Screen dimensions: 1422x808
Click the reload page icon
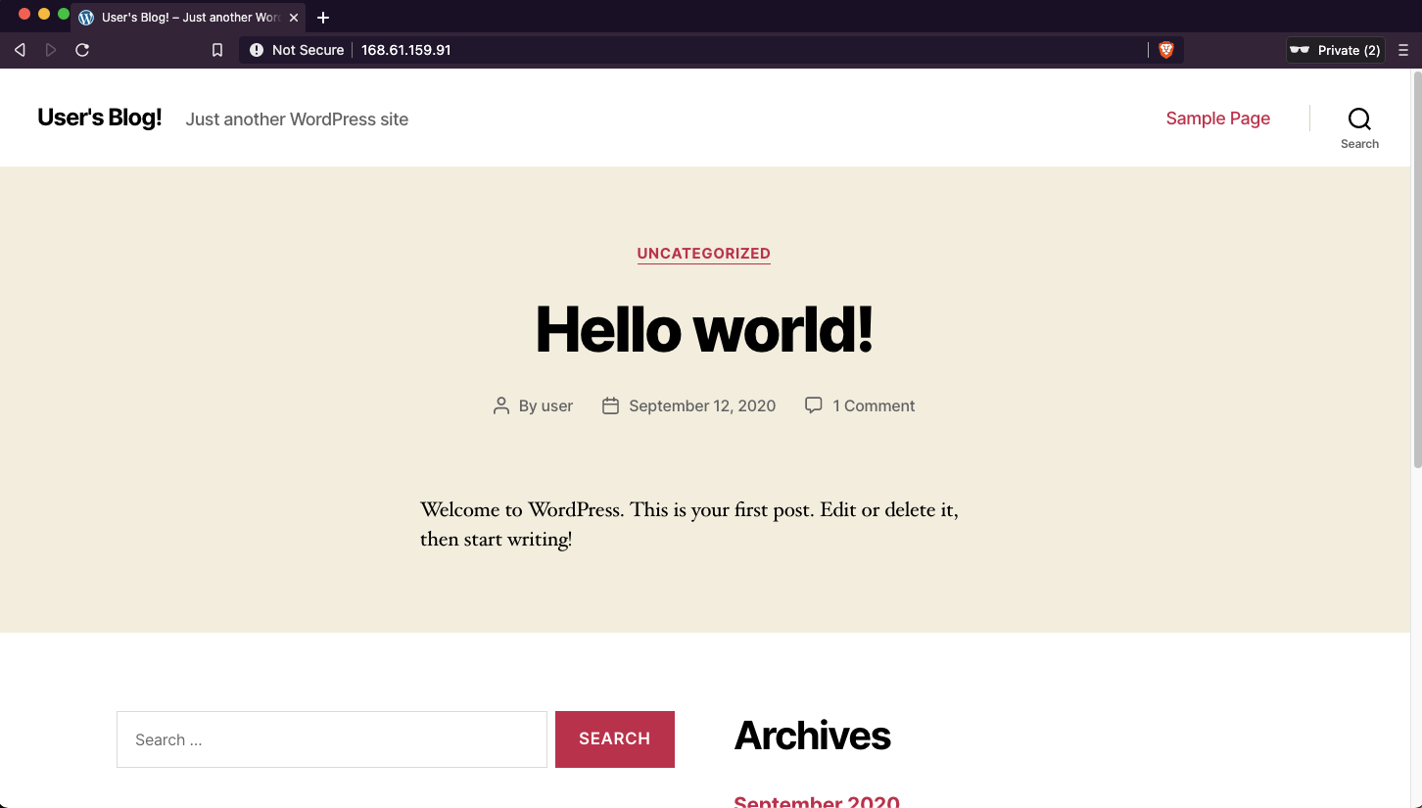(82, 49)
